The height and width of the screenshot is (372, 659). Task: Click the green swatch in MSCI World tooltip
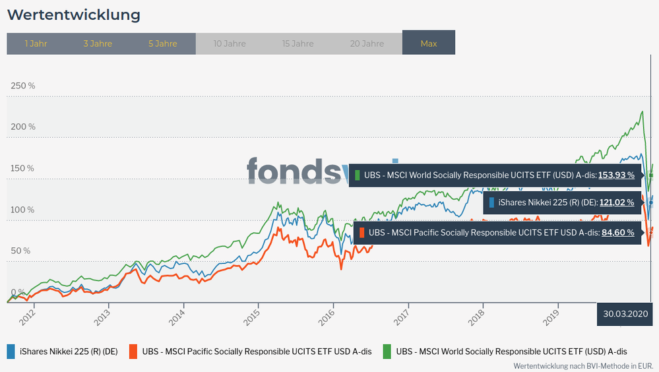[x=358, y=175]
